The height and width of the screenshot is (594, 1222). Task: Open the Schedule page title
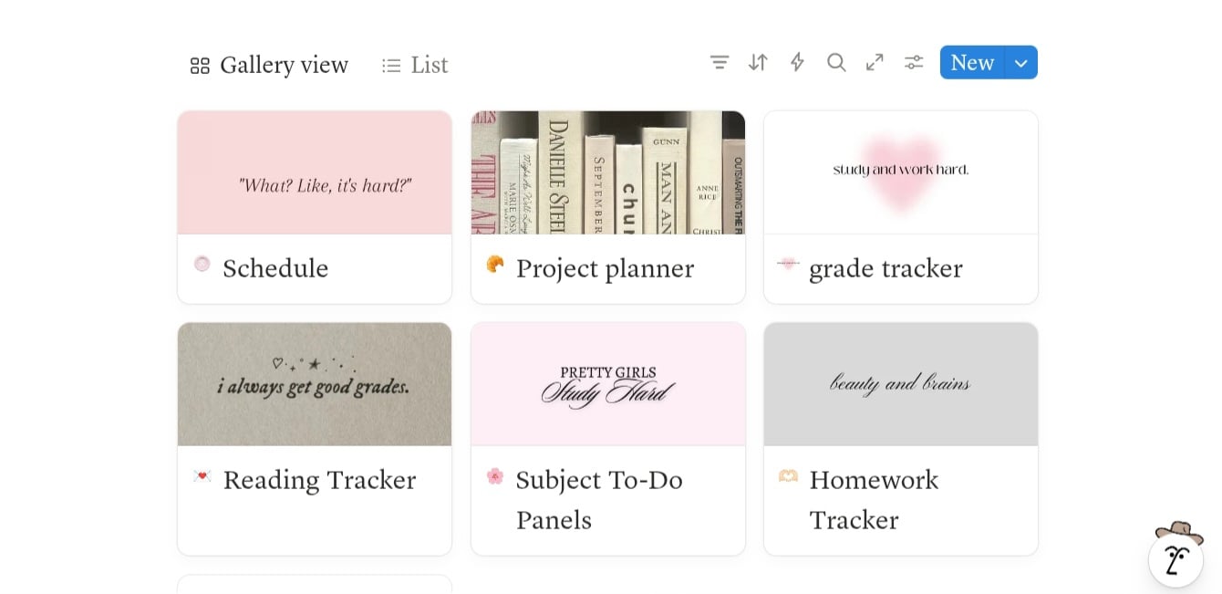[275, 269]
